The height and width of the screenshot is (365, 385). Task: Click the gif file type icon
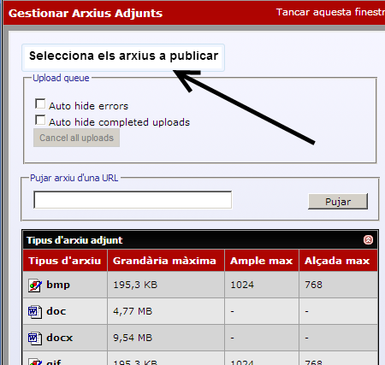point(35,362)
